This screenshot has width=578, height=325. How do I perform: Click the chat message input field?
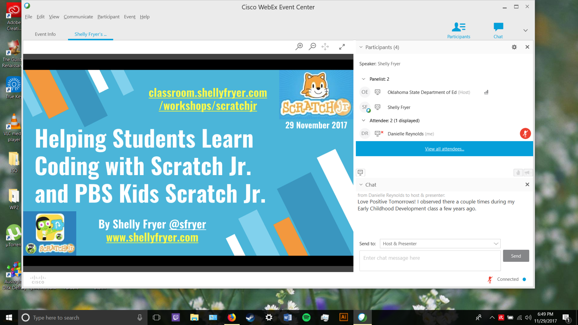click(x=430, y=260)
